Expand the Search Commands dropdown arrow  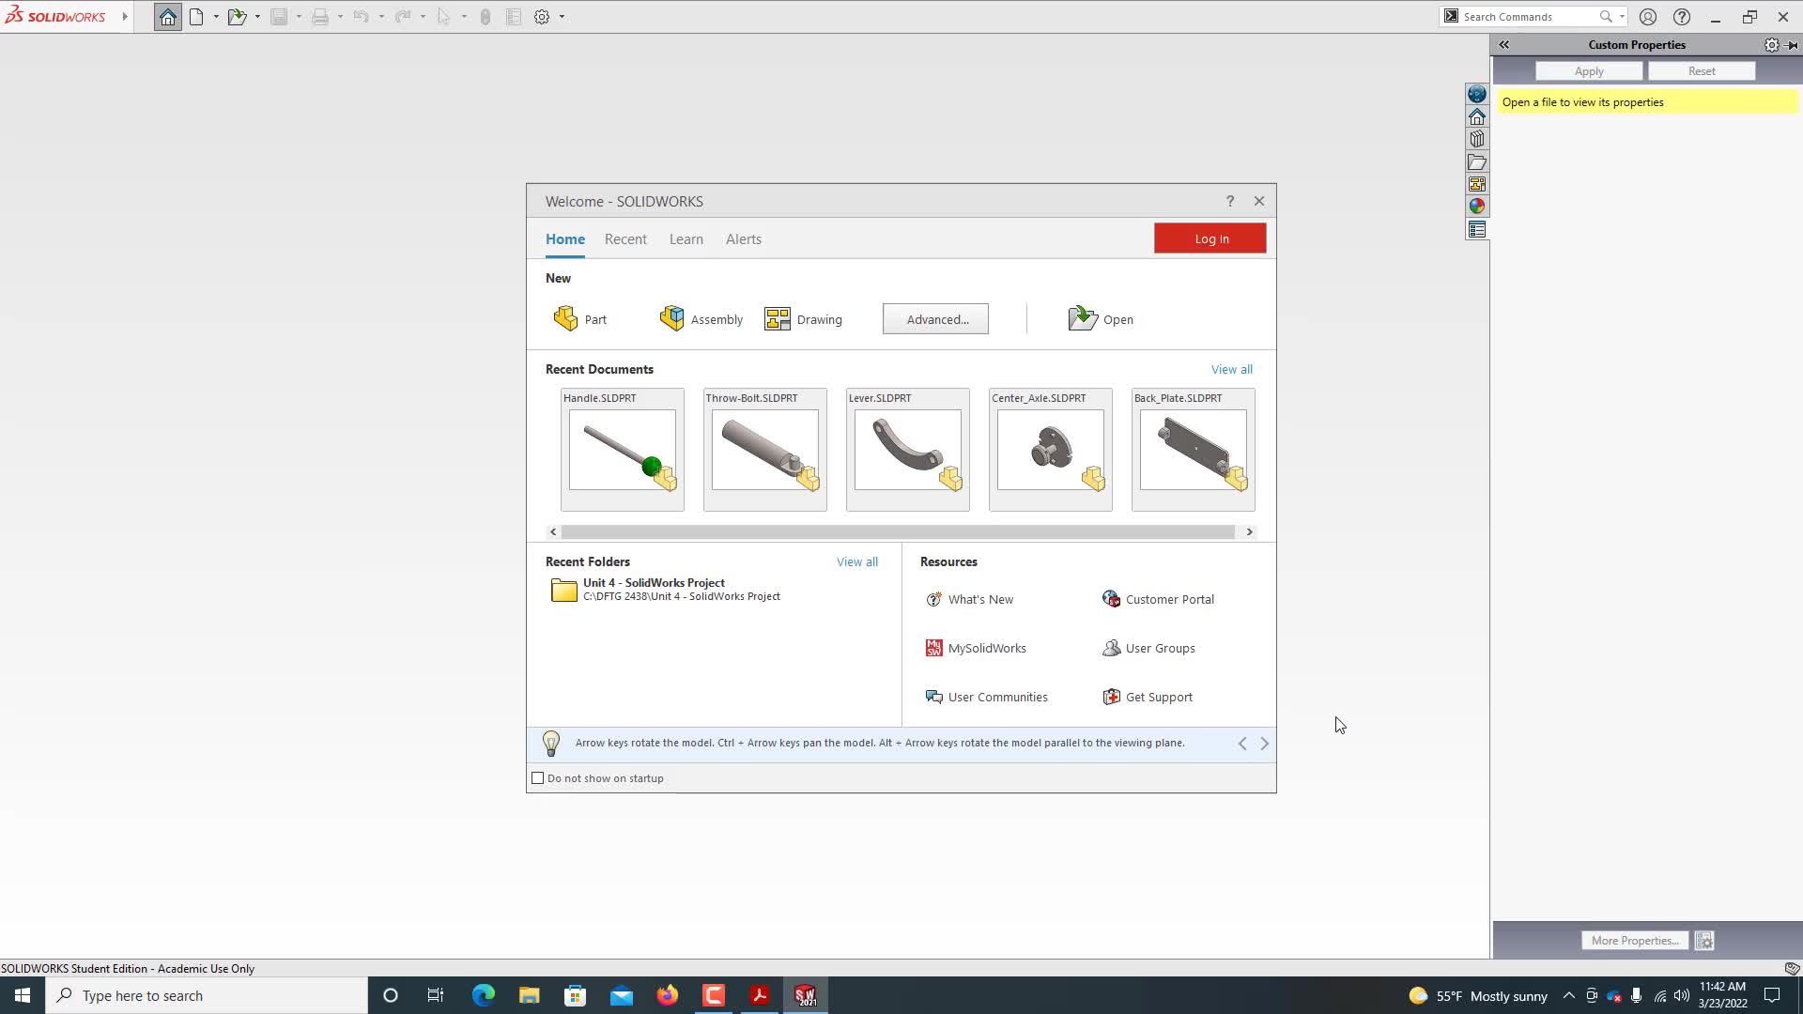(x=1622, y=17)
